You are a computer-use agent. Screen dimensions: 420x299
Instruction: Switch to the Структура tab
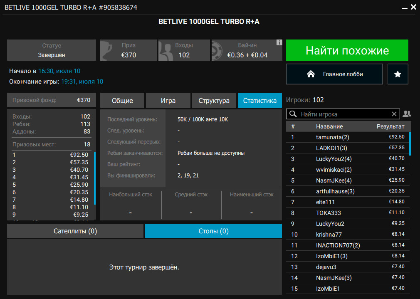[x=214, y=101]
